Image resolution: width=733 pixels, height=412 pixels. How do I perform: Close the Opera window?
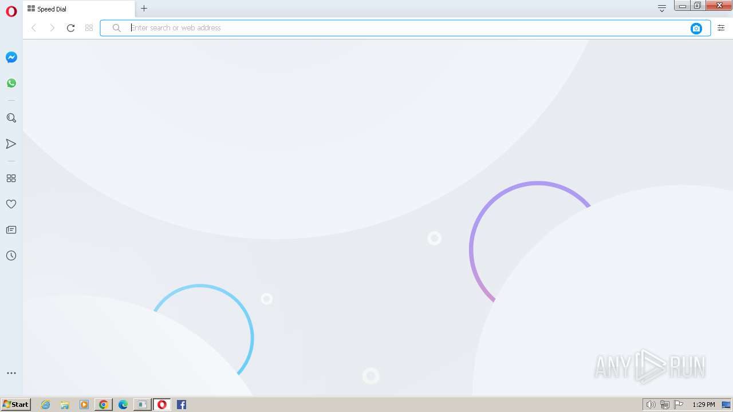click(719, 6)
